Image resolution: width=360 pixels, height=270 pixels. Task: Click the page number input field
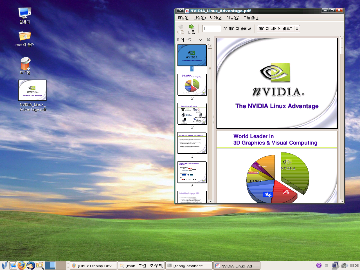[x=212, y=29]
